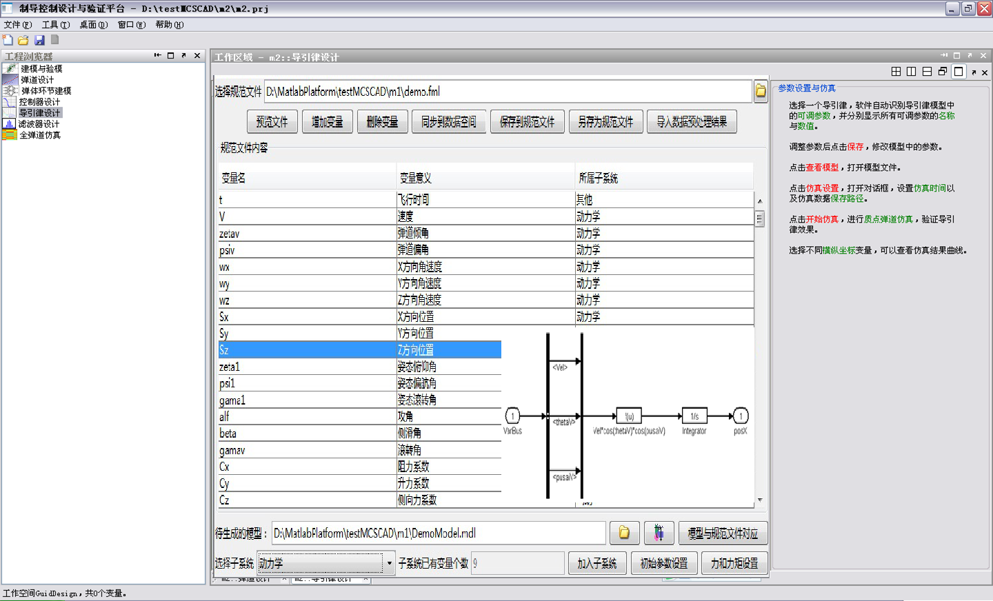Image resolution: width=993 pixels, height=601 pixels.
Task: Open 滤波器设计 in project browser
Action: pos(39,123)
